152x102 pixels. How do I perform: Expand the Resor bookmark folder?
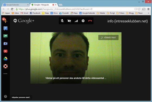click(139, 13)
